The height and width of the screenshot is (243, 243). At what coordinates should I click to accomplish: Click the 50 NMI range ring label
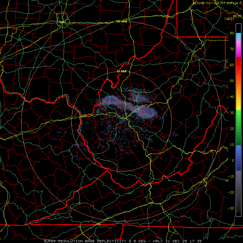tap(122, 72)
